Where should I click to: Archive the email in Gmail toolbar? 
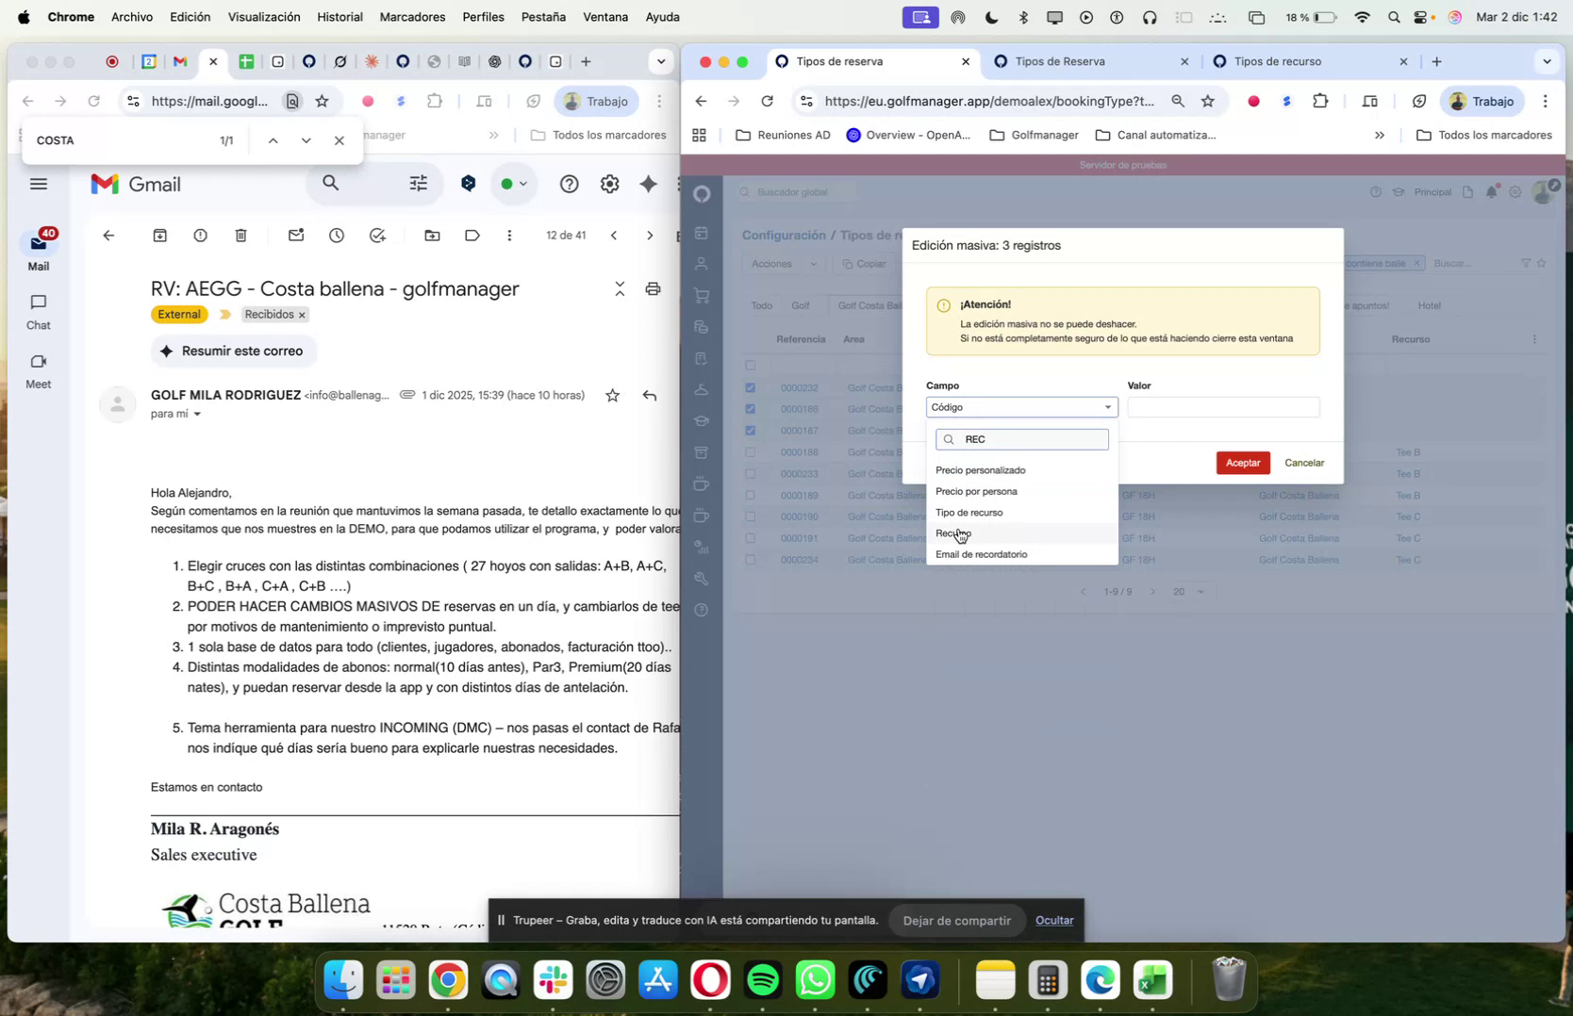pyautogui.click(x=160, y=236)
